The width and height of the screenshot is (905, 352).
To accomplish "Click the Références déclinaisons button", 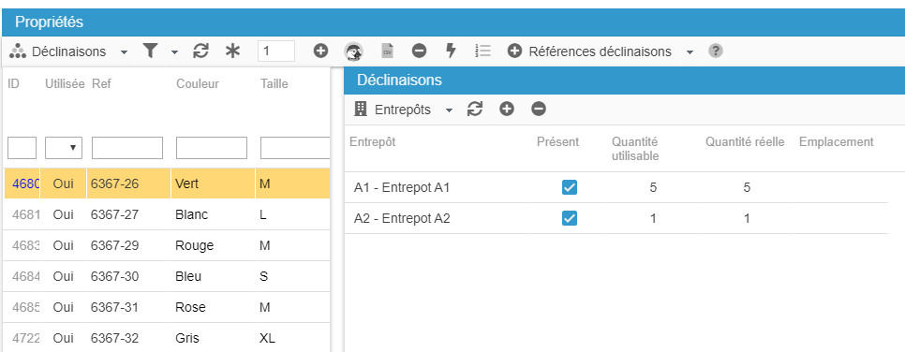I will point(590,51).
